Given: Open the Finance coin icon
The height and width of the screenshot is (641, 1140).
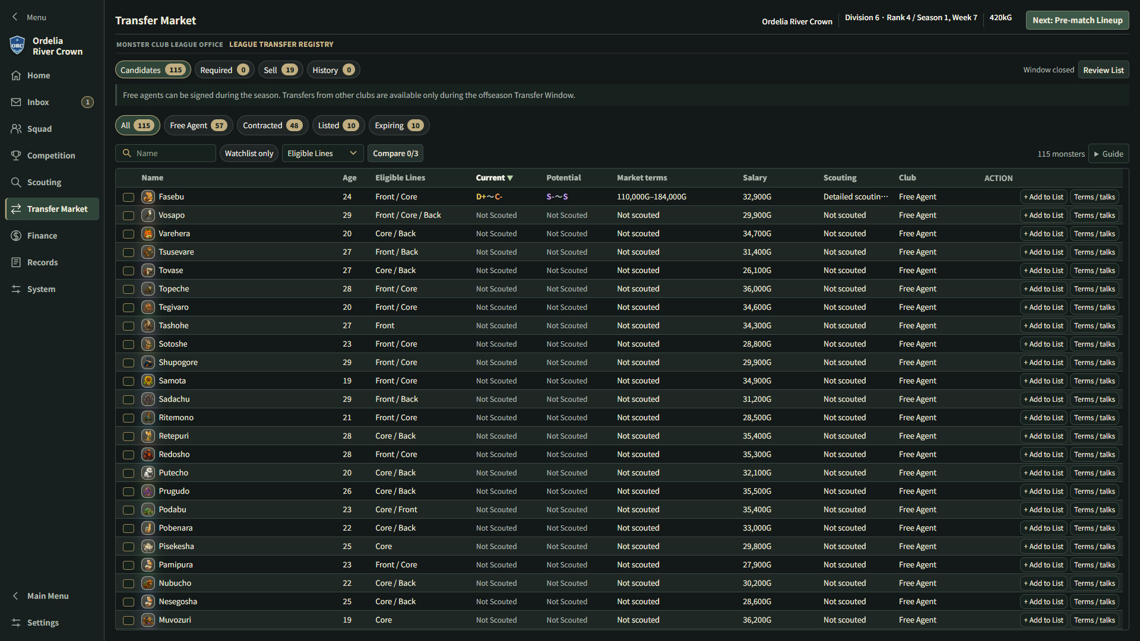Looking at the screenshot, I should [x=16, y=236].
